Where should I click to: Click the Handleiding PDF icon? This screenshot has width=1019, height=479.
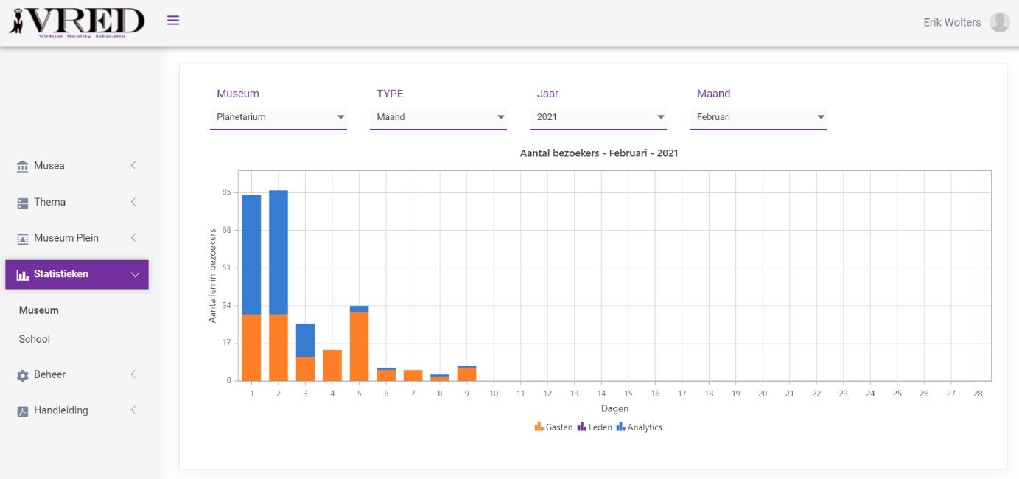[22, 411]
